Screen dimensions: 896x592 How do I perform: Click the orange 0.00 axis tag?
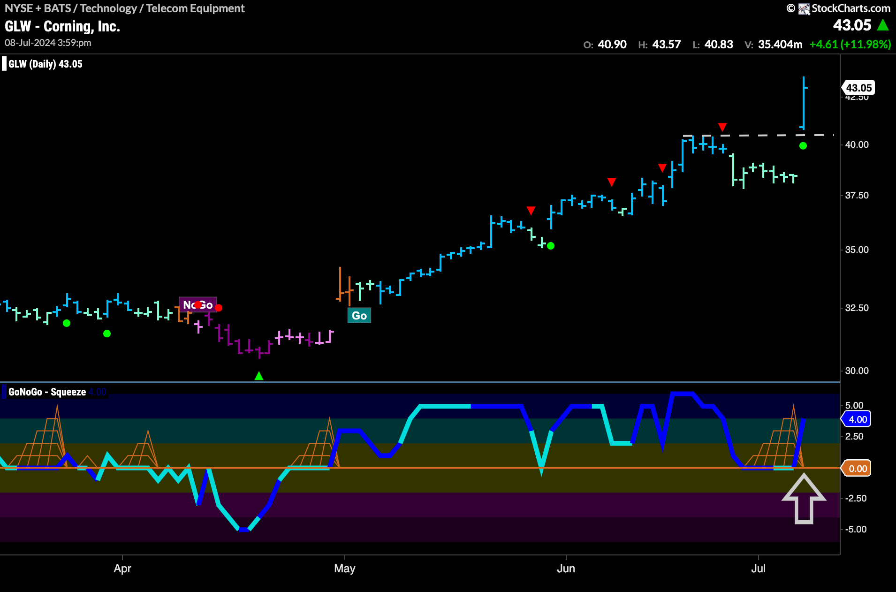click(x=857, y=468)
